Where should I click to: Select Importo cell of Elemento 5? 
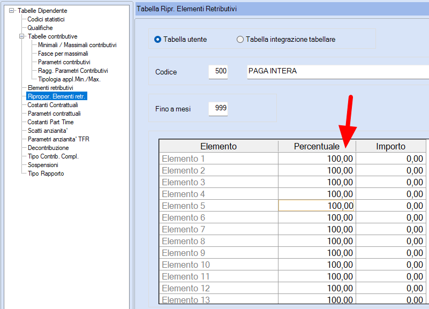[x=390, y=206]
